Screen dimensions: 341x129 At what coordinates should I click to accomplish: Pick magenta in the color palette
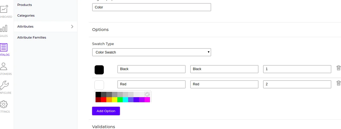(147, 100)
